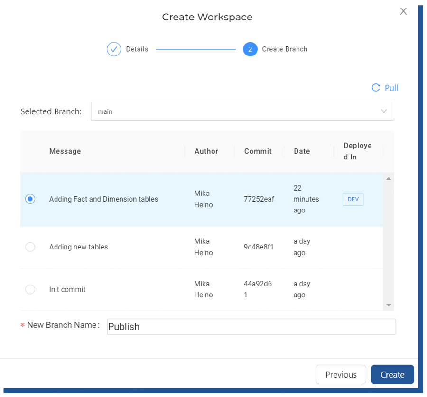Click the Create Branch step label

285,49
